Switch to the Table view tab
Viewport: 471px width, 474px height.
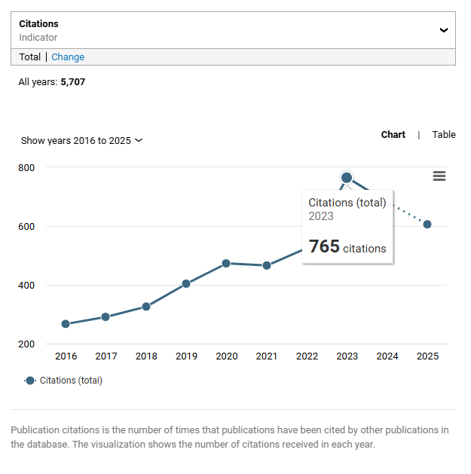point(444,135)
